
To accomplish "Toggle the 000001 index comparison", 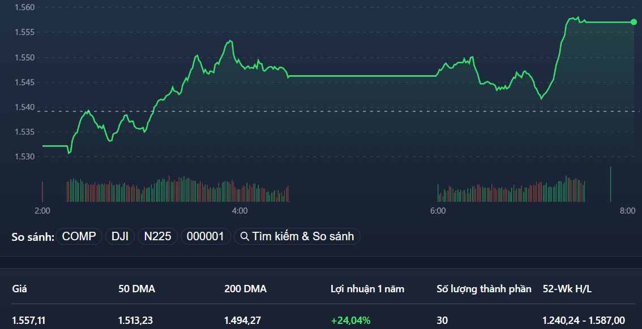I will pos(206,236).
